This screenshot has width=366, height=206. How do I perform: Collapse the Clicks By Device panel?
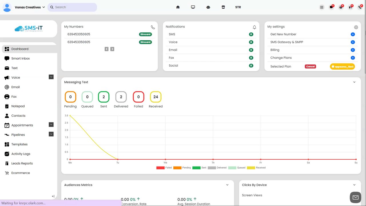click(x=354, y=185)
